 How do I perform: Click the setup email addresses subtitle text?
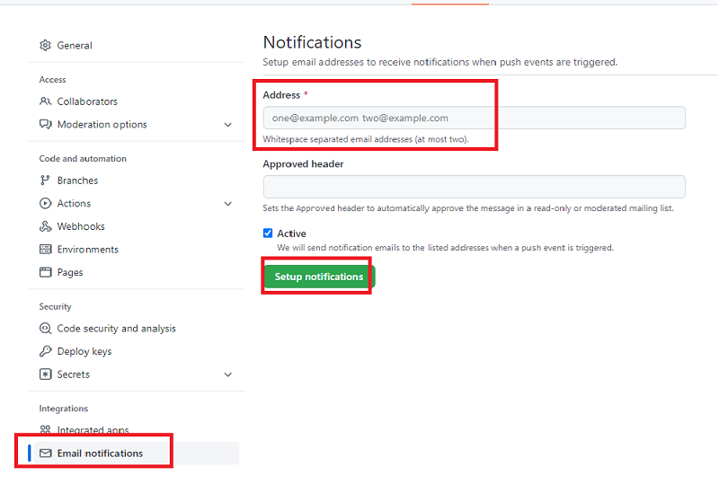click(440, 62)
